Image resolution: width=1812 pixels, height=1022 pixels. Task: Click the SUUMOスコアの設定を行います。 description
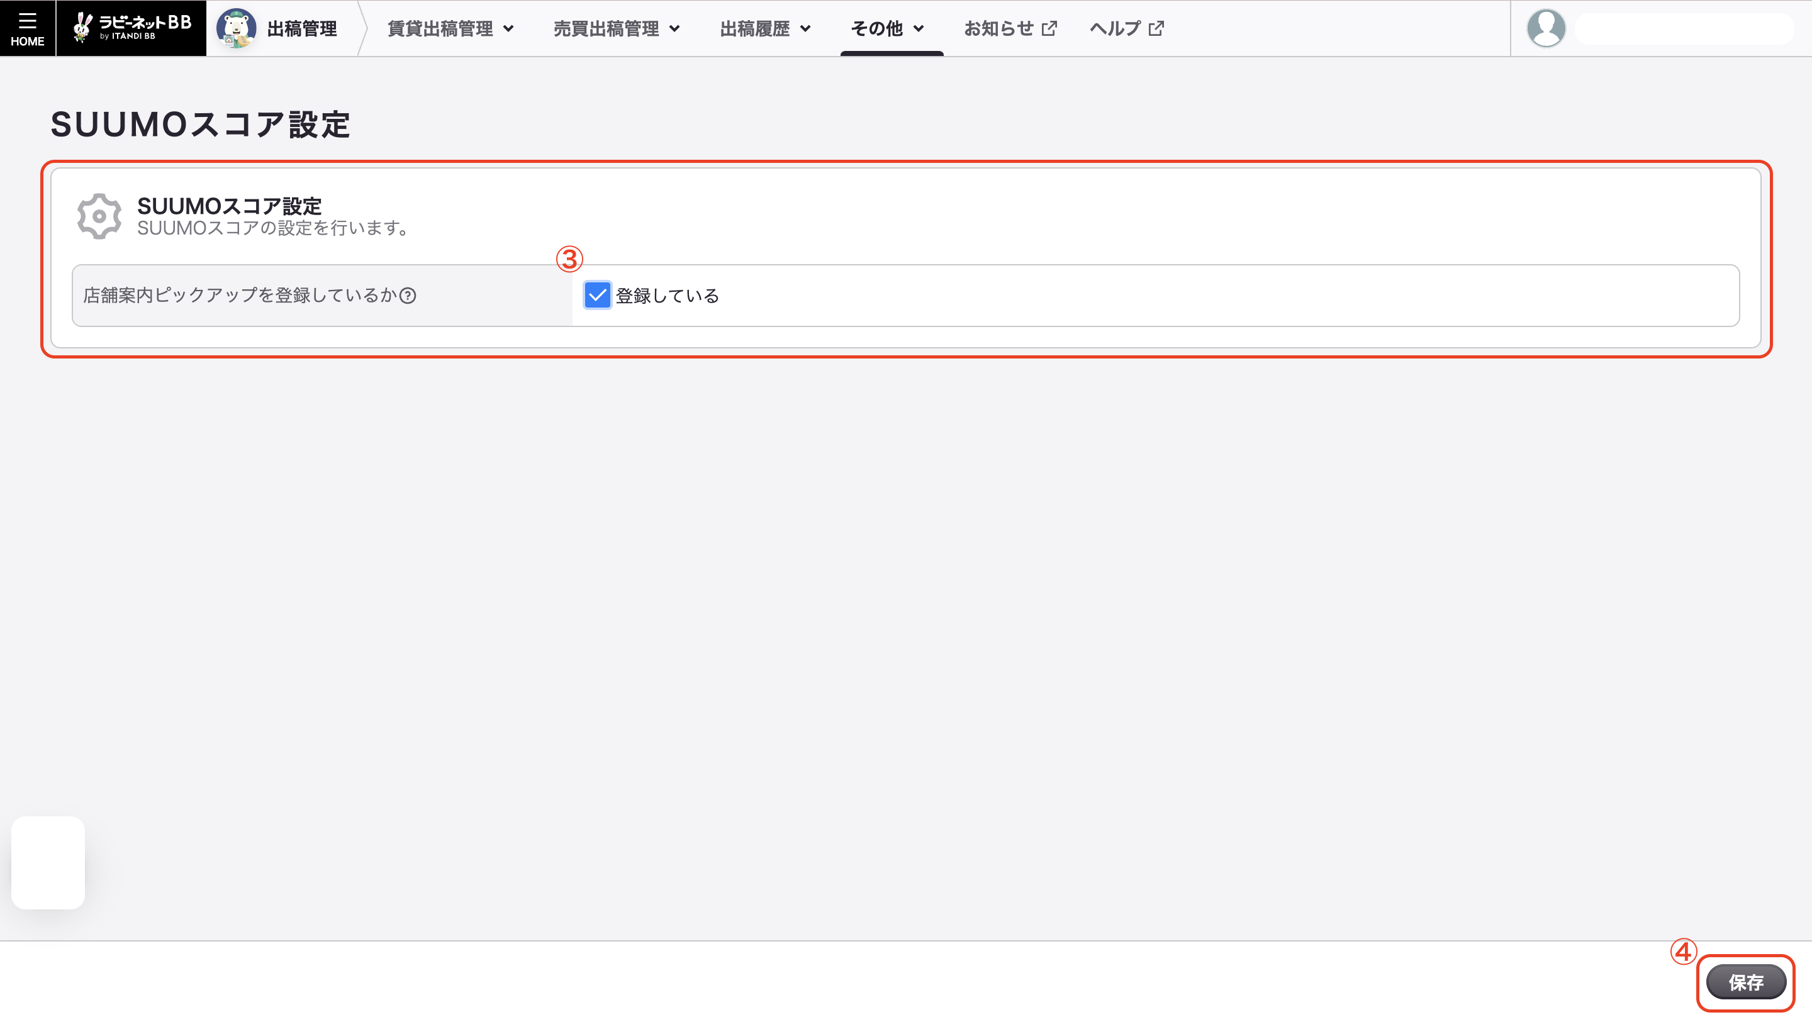click(x=273, y=228)
